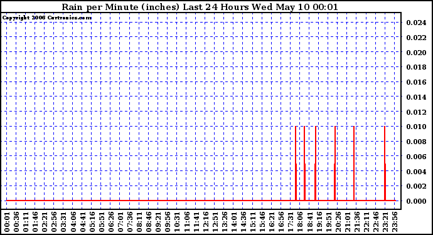Click the 05:16 time label

92,222
